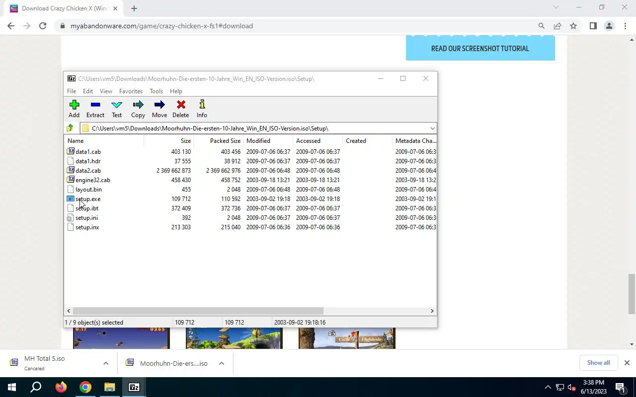This screenshot has width=636, height=397.
Task: Open the taskbar clock showing 3:38 PM
Action: click(593, 387)
